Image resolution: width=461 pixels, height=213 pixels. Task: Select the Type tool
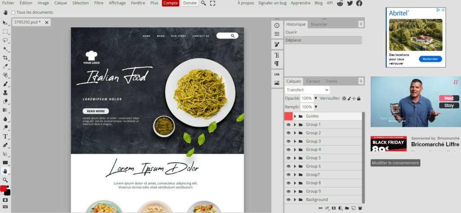(x=5, y=137)
